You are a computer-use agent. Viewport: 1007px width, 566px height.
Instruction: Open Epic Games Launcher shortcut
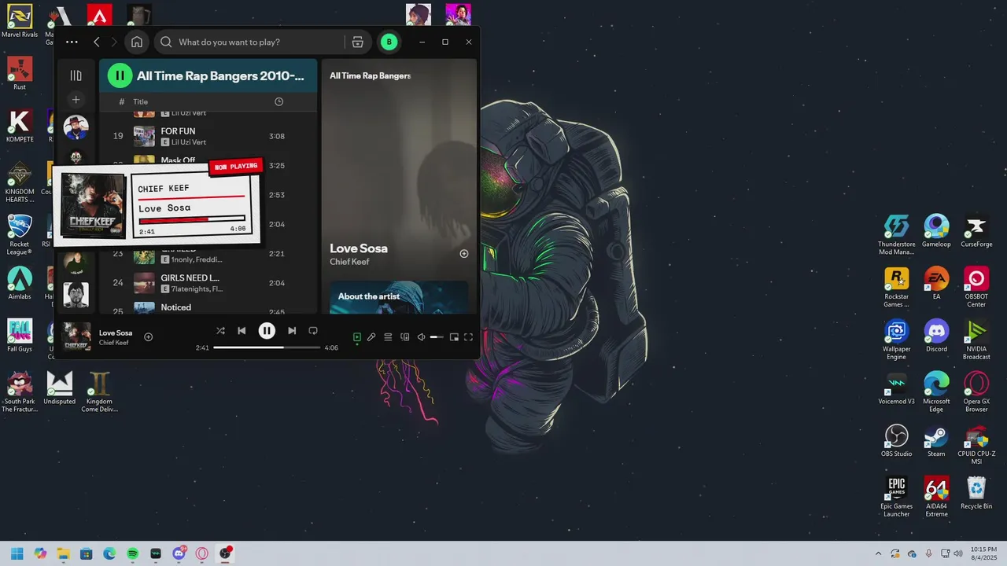[896, 497]
